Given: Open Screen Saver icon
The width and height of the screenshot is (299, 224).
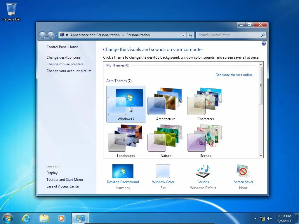Looking at the screenshot, I should pos(243,171).
